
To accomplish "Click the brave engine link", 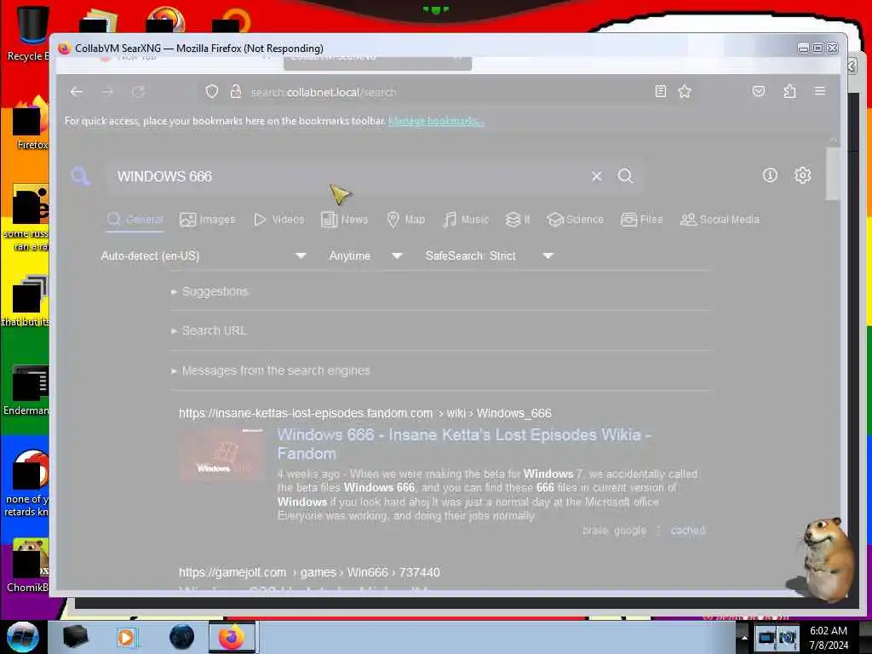I will click(595, 530).
